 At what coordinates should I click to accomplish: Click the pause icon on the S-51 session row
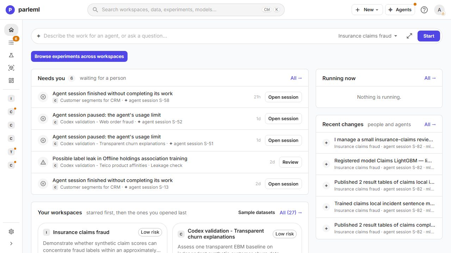(x=43, y=140)
